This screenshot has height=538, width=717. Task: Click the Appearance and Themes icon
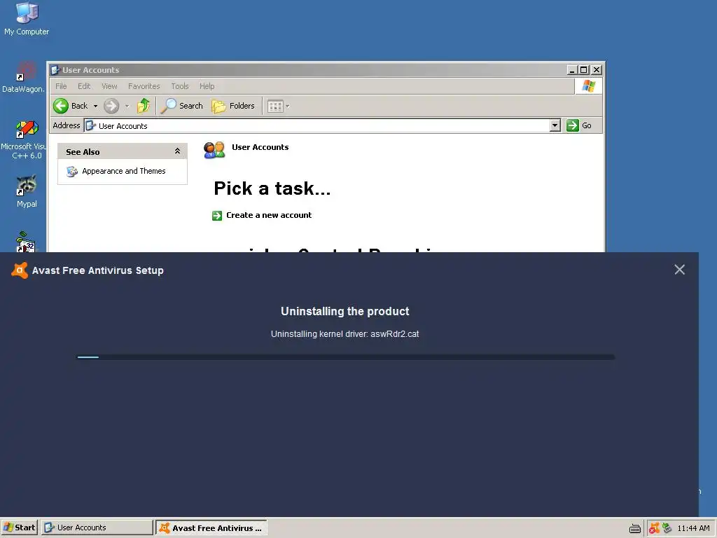click(x=72, y=171)
